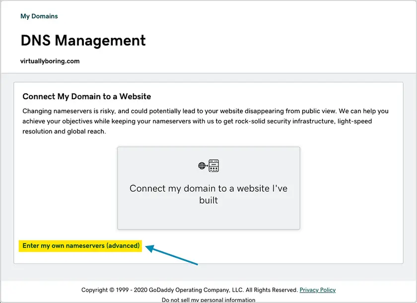The width and height of the screenshot is (417, 303).
Task: Click 'Enter my own nameservers (advanced)' link
Action: [x=81, y=245]
